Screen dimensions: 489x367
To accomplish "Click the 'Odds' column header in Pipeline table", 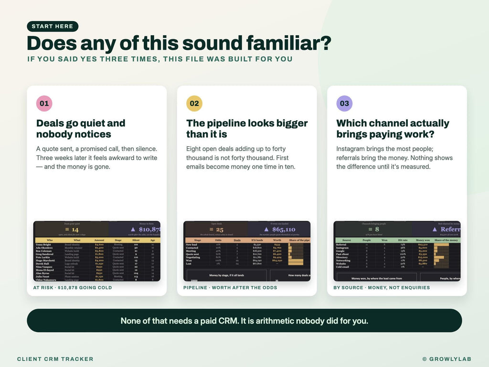I will (x=218, y=240).
